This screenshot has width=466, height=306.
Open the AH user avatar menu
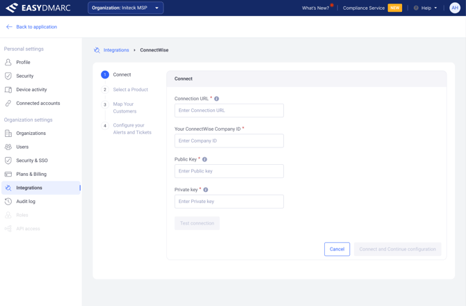[455, 8]
